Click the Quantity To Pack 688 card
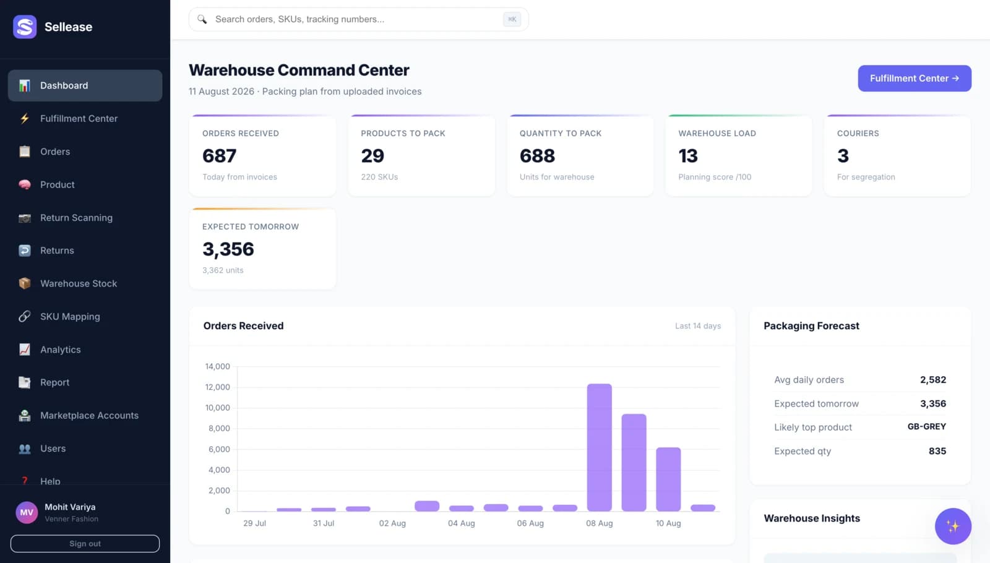The width and height of the screenshot is (990, 563). [580, 155]
